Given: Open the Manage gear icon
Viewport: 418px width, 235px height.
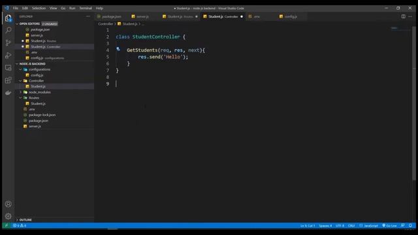Looking at the screenshot, I should [x=8, y=216].
